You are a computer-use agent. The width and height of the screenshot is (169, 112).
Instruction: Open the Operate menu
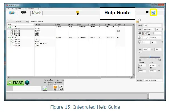(18, 9)
